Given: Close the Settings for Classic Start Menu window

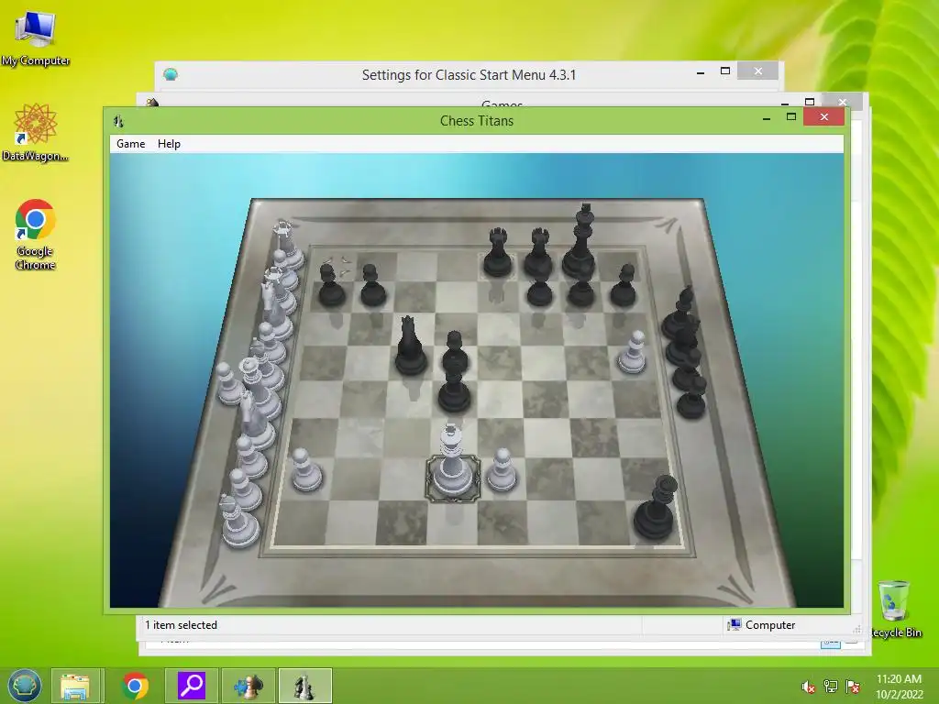Looking at the screenshot, I should [x=758, y=71].
